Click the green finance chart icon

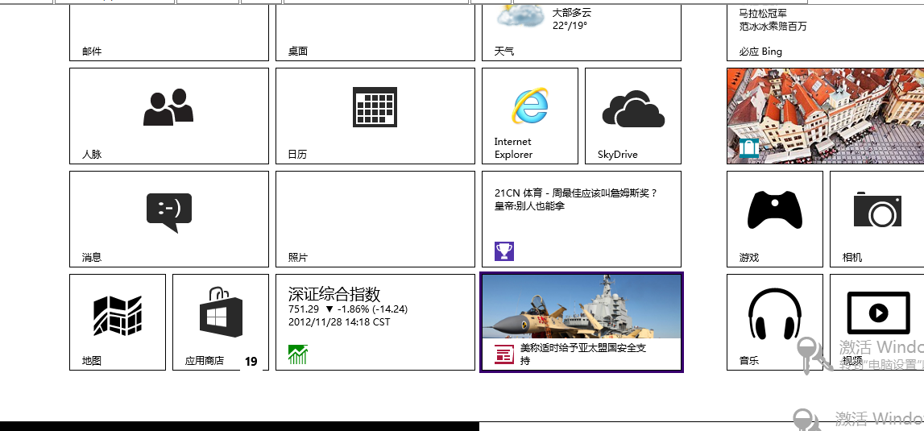point(298,354)
